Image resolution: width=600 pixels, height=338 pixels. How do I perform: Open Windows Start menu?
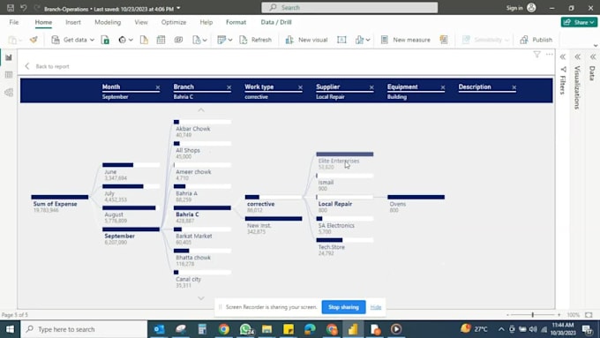point(10,329)
